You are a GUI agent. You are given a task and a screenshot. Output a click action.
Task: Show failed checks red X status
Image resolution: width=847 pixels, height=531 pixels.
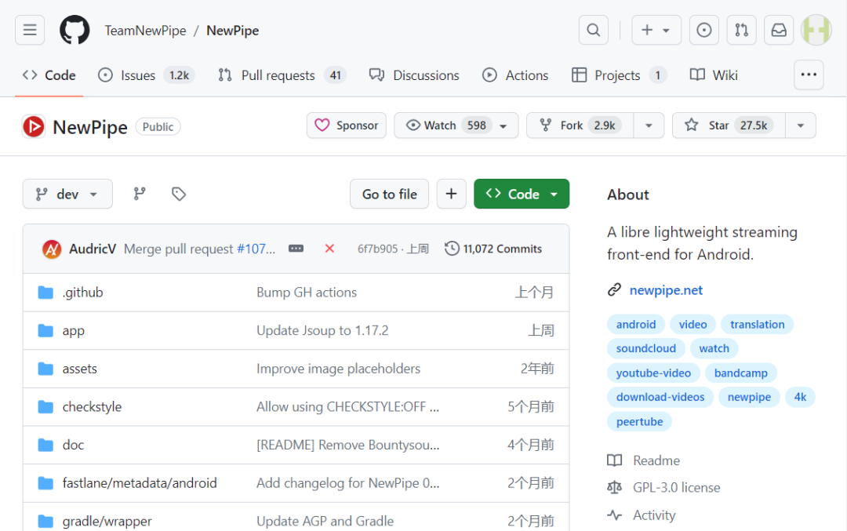(329, 249)
